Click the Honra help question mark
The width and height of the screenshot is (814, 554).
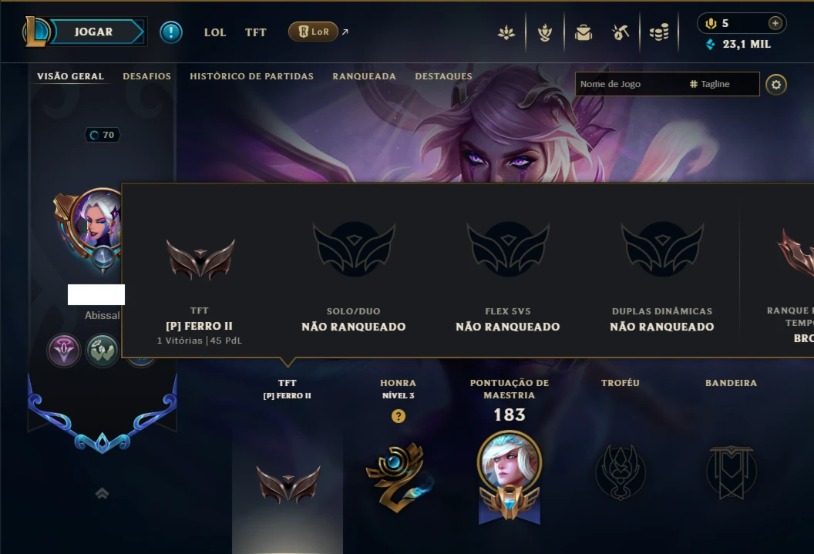point(399,416)
